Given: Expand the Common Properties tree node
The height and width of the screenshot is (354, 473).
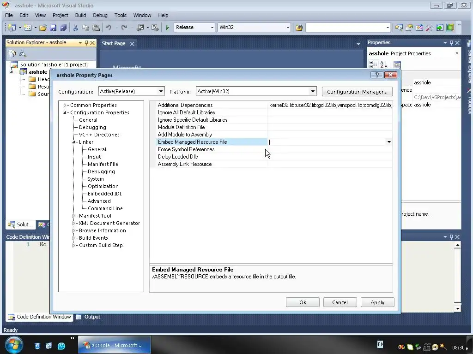Looking at the screenshot, I should pos(65,105).
